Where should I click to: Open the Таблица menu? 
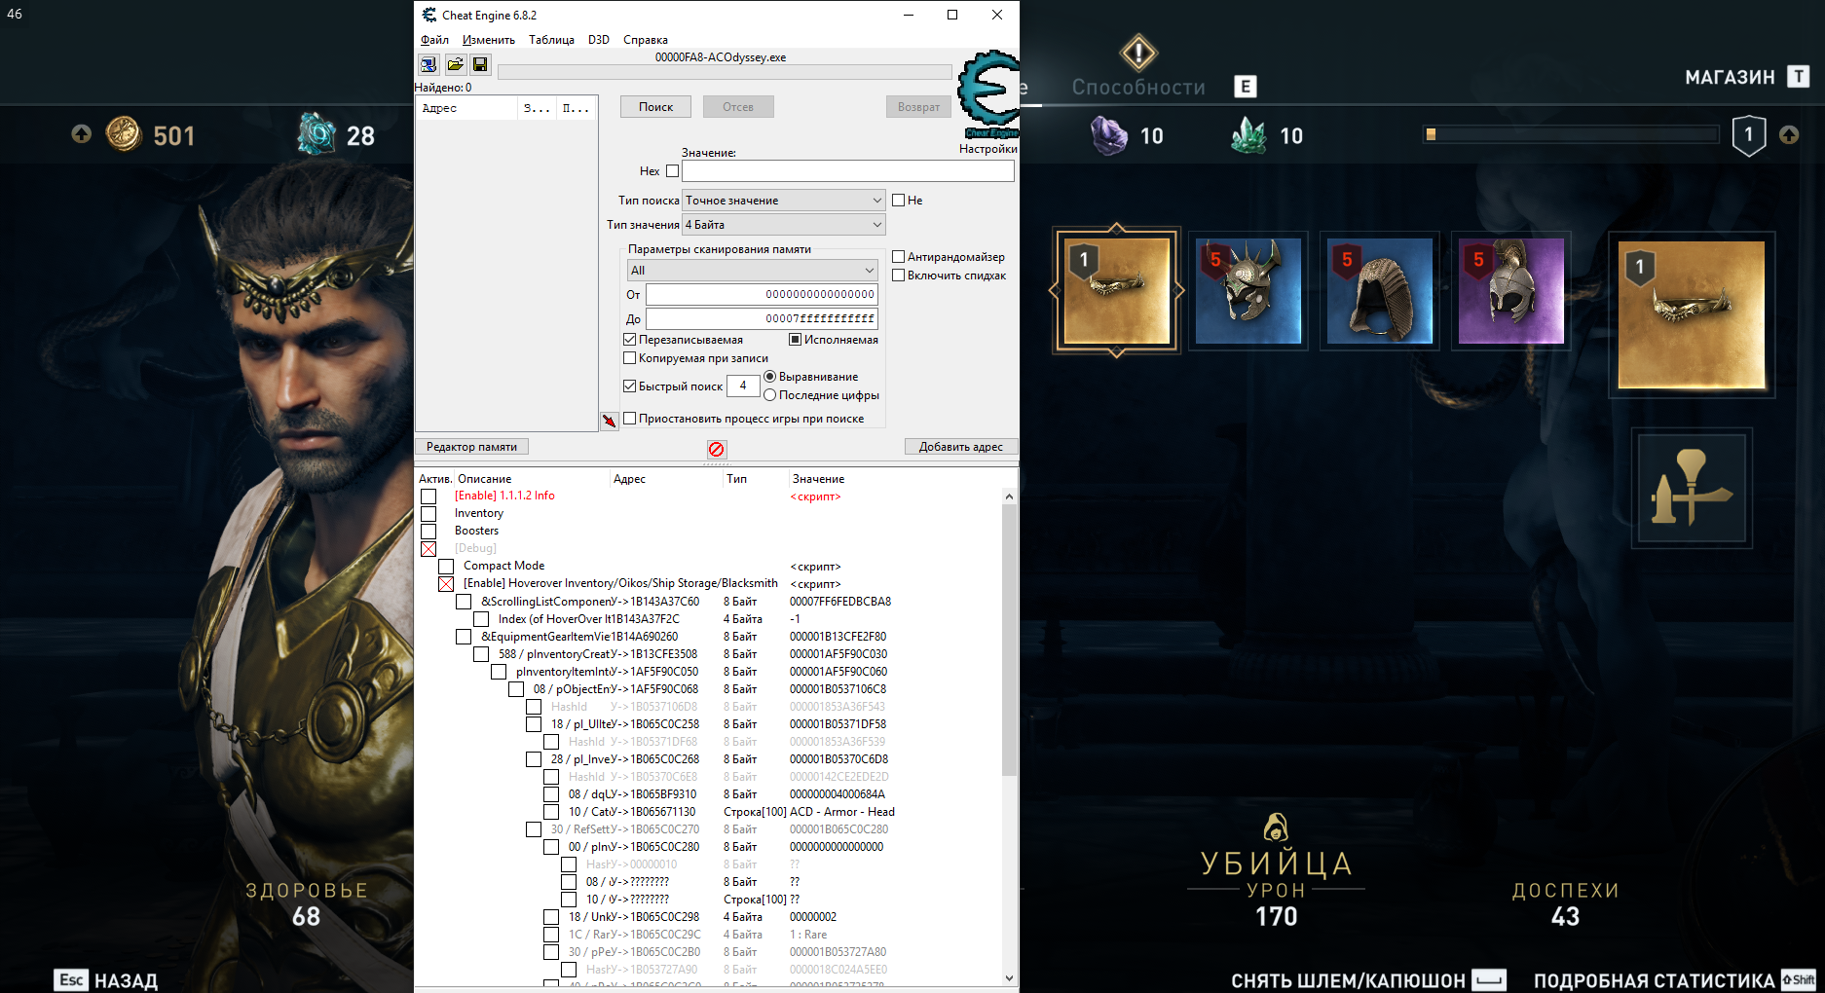[551, 40]
